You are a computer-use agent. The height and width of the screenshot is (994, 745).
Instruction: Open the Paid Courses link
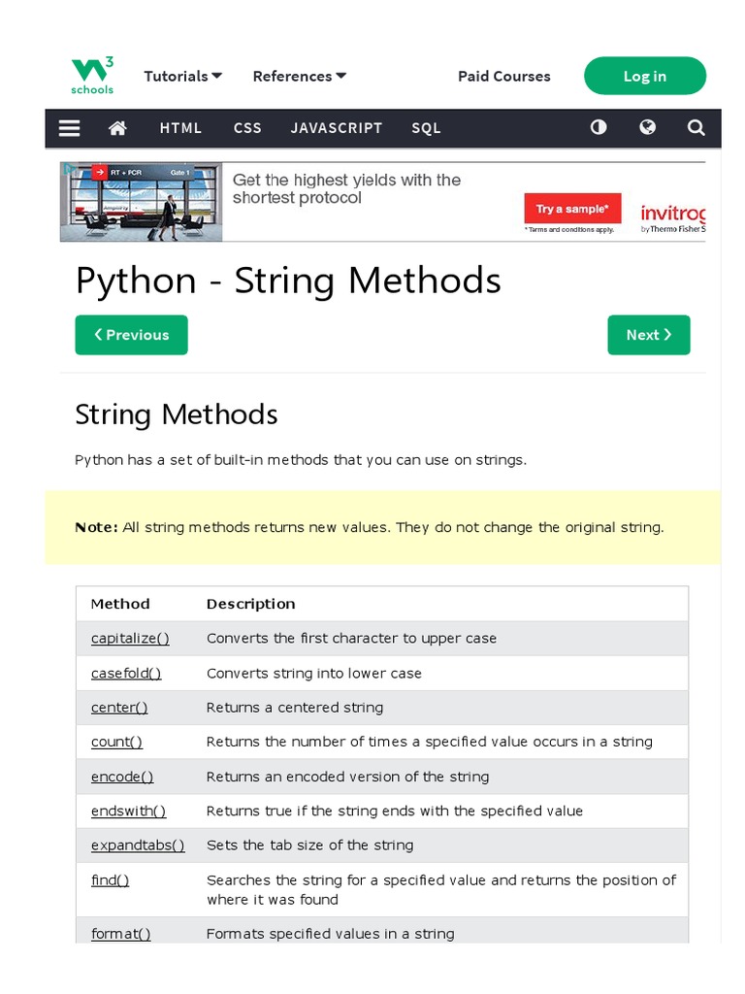click(x=503, y=76)
